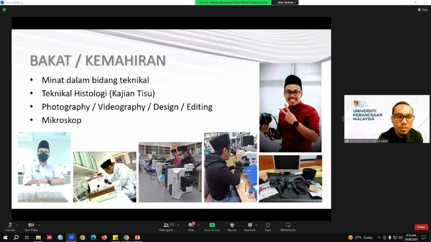Expand audio options arrow beside Unmute

(x=18, y=225)
